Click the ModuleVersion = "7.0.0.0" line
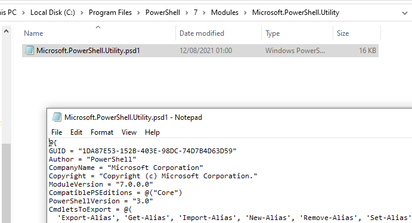This screenshot has height=223, width=412. click(101, 184)
